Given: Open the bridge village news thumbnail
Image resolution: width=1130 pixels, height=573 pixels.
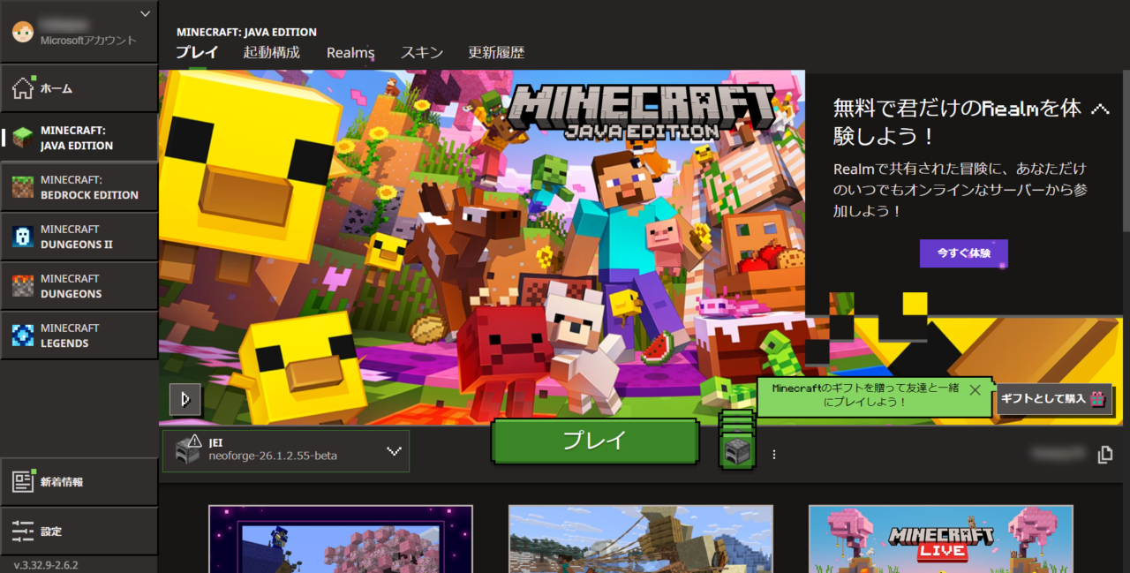Looking at the screenshot, I should click(x=641, y=539).
